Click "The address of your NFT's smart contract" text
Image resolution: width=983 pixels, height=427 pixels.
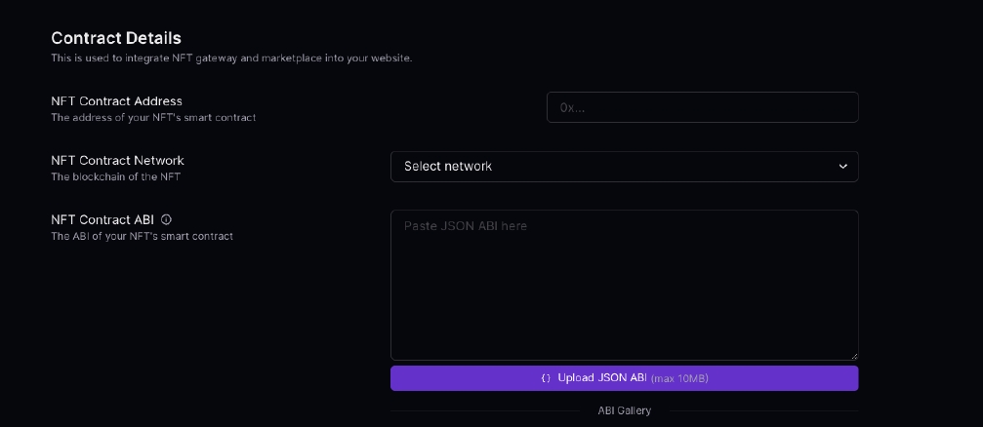point(153,118)
